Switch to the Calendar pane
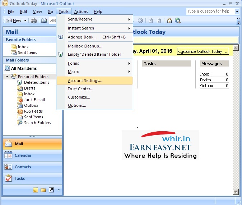Image resolution: width=242 pixels, height=205 pixels. (32, 155)
